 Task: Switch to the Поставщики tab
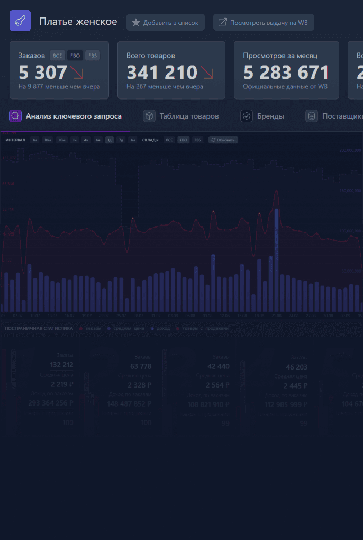click(x=334, y=116)
